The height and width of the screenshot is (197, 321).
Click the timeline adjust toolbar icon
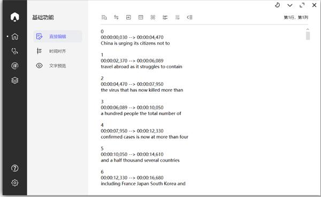click(165, 18)
